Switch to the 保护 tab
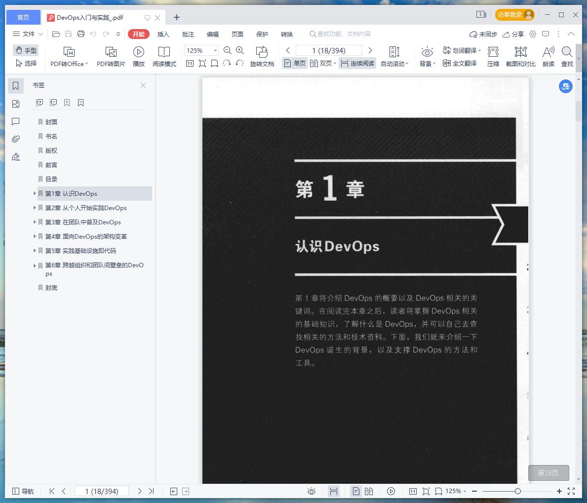Image resolution: width=587 pixels, height=503 pixels. click(262, 34)
